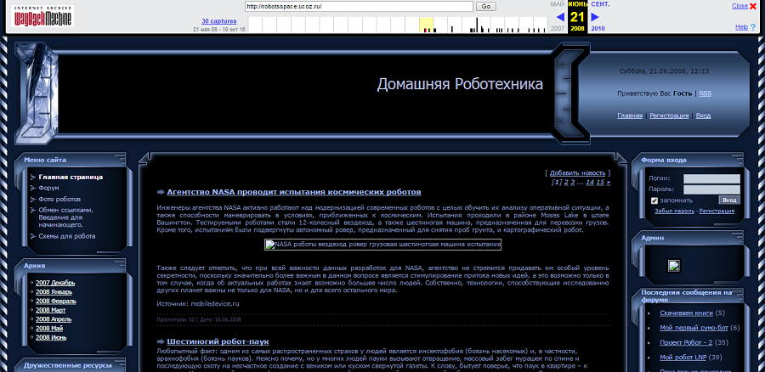
Task: Open Регистрация link in header
Action: [x=669, y=116]
